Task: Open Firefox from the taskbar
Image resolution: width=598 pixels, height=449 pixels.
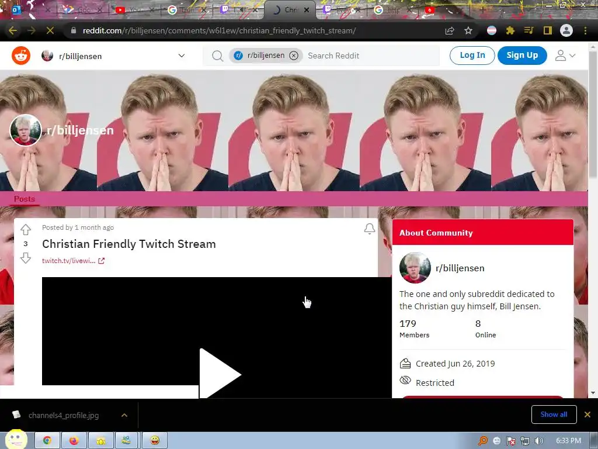Action: pos(74,441)
